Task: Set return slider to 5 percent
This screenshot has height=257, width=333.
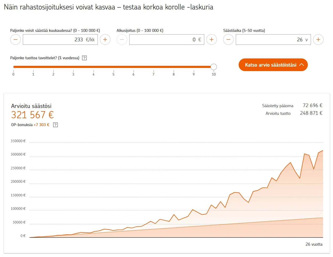Action: pos(114,67)
